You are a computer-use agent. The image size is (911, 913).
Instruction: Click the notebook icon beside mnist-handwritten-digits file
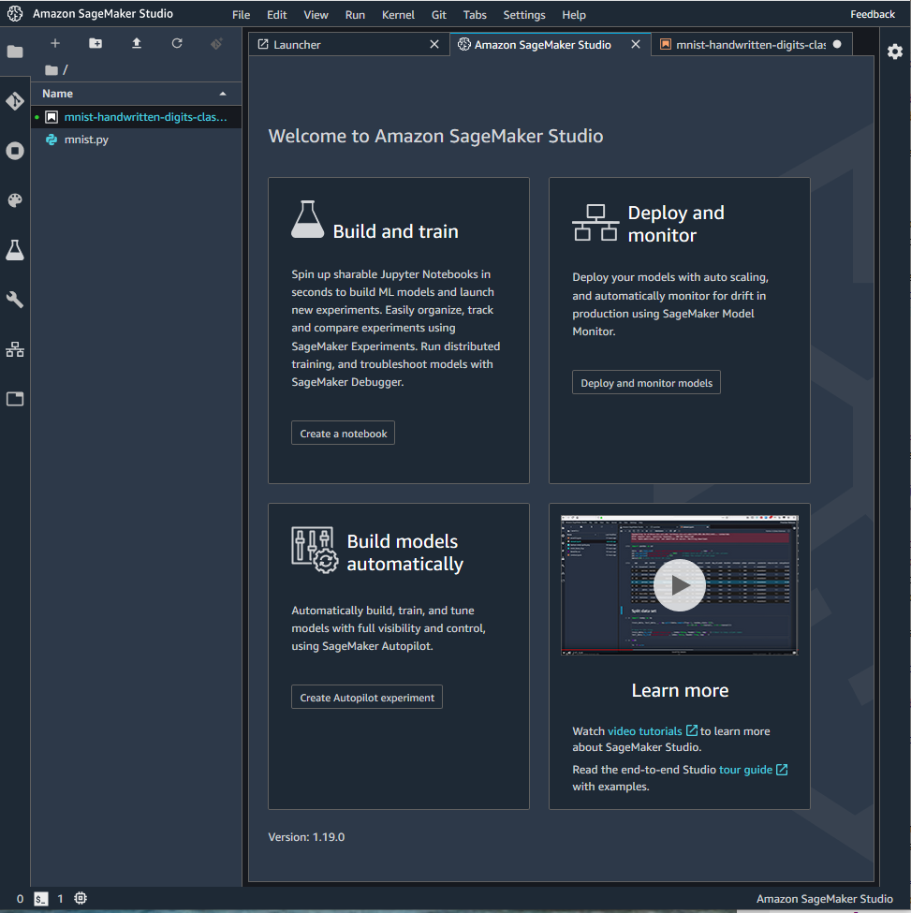click(x=51, y=117)
